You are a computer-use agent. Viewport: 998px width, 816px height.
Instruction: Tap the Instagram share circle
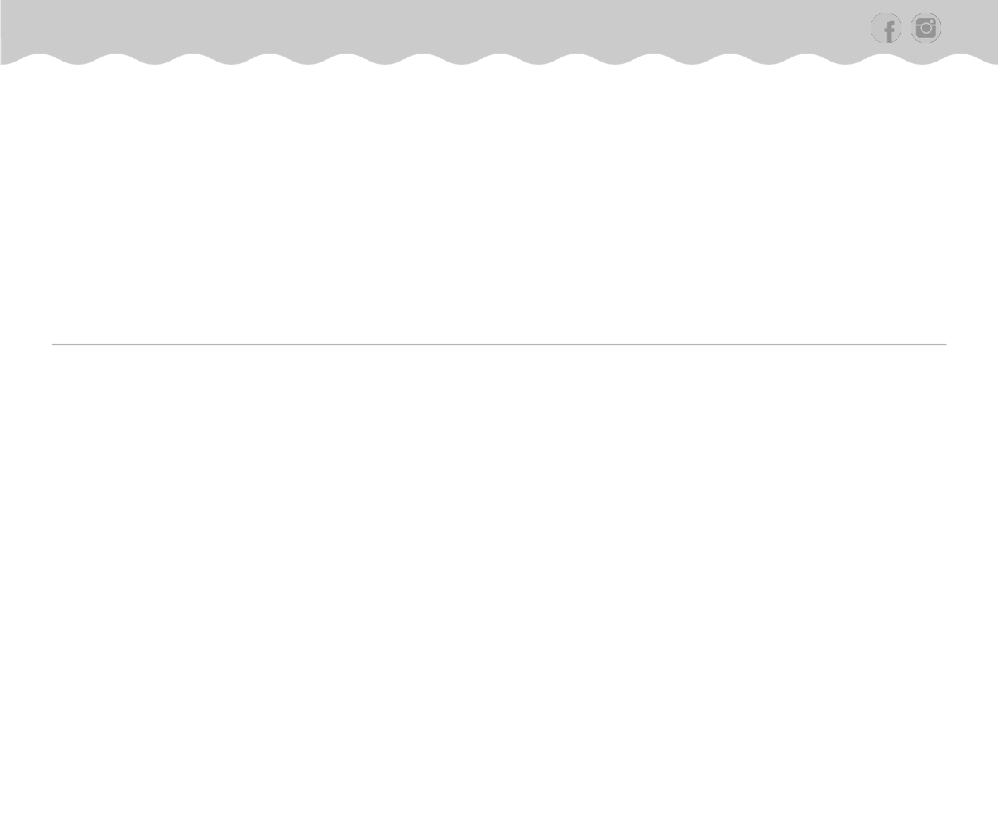(x=926, y=28)
